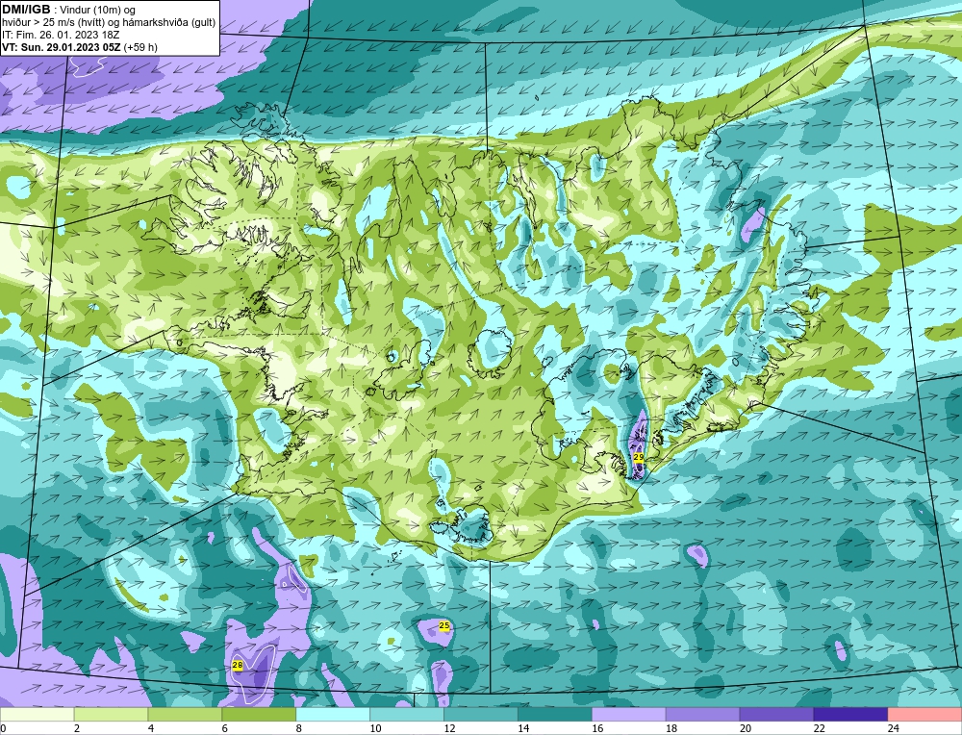The image size is (962, 735).
Task: Select the 6-8 m/s olive green swatch
Action: tap(259, 715)
